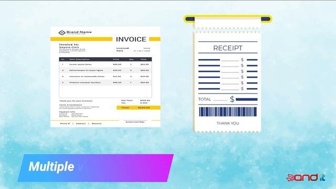Click the dark header row of the invoice table
Viewport: 336px width, 189px height.
106,59
